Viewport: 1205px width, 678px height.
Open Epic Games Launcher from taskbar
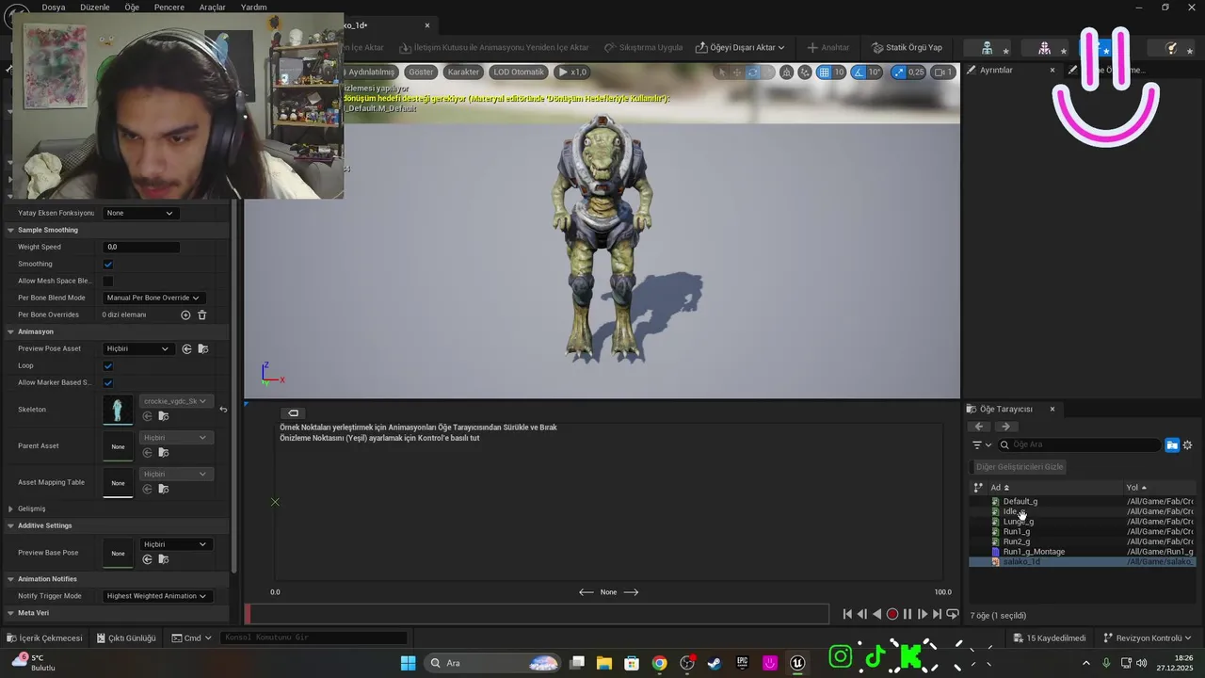click(x=743, y=663)
